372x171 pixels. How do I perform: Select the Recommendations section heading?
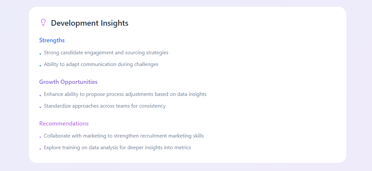point(64,124)
